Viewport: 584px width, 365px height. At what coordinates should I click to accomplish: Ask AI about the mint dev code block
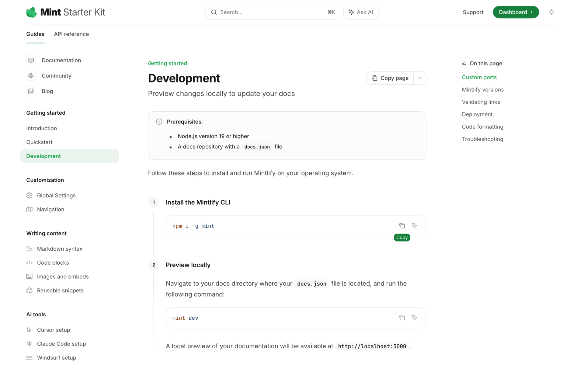[414, 318]
